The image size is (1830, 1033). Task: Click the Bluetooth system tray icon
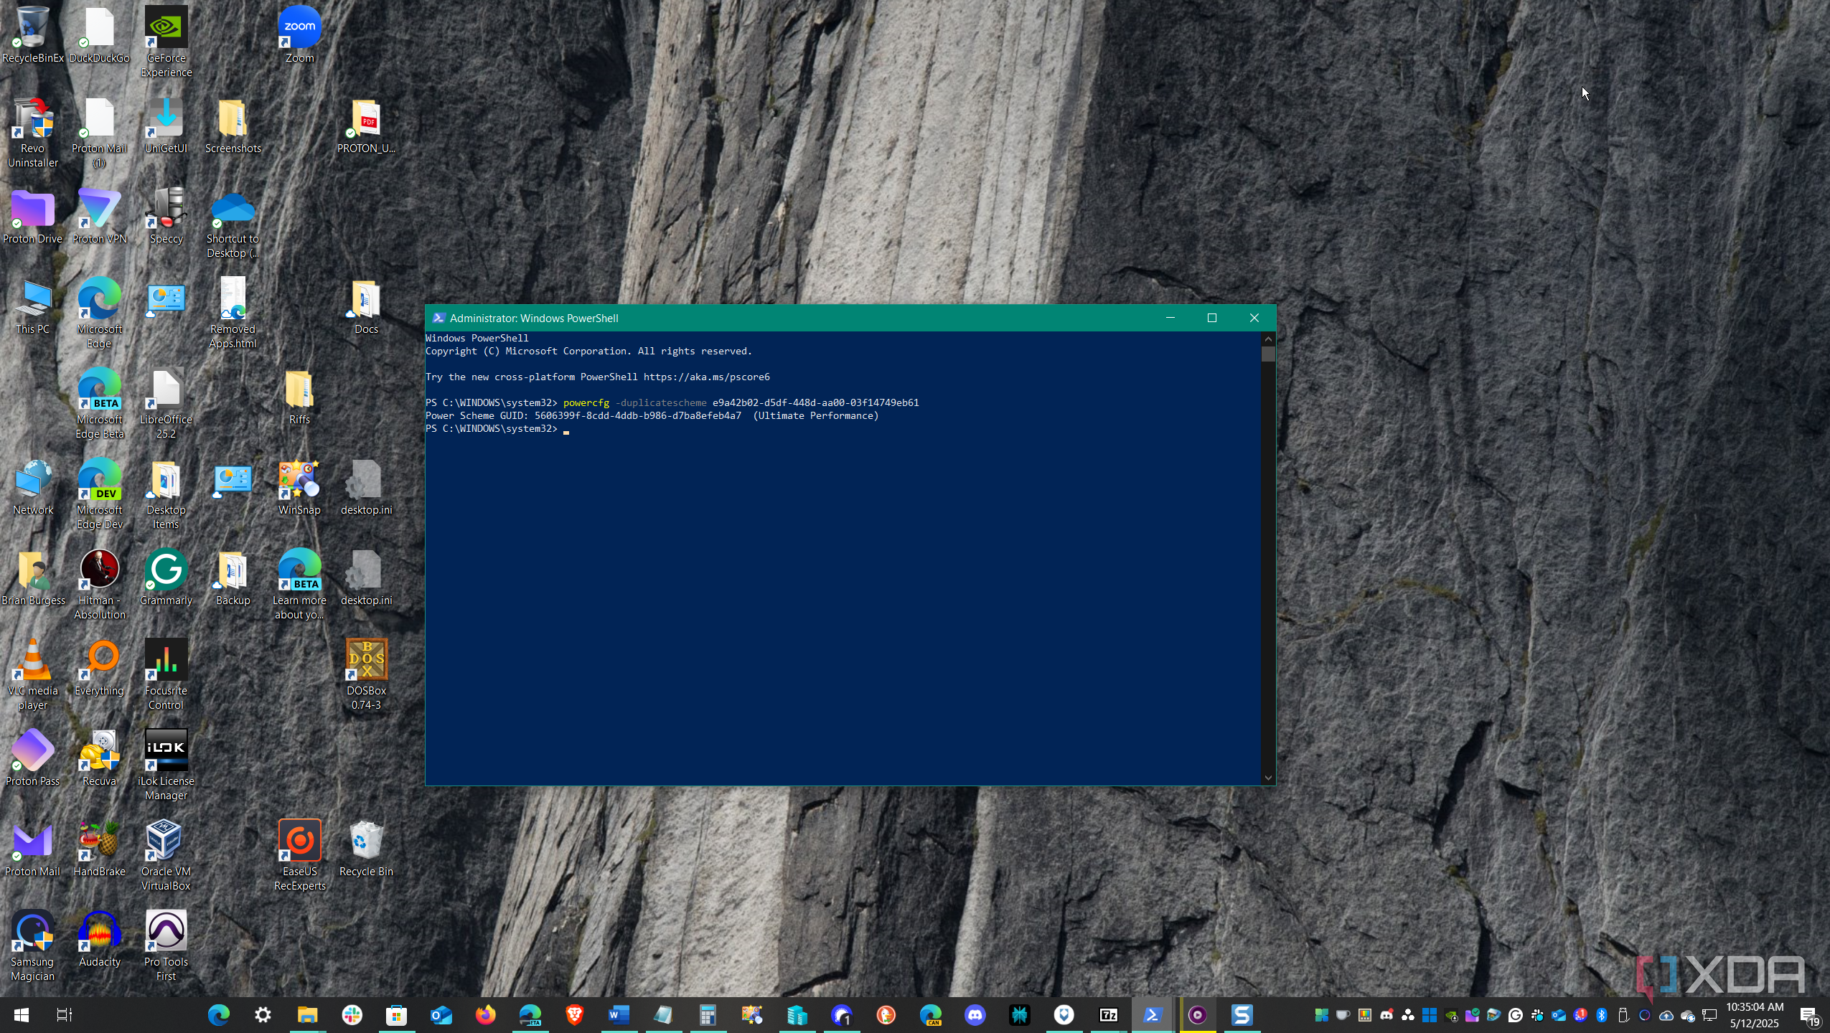(x=1602, y=1015)
